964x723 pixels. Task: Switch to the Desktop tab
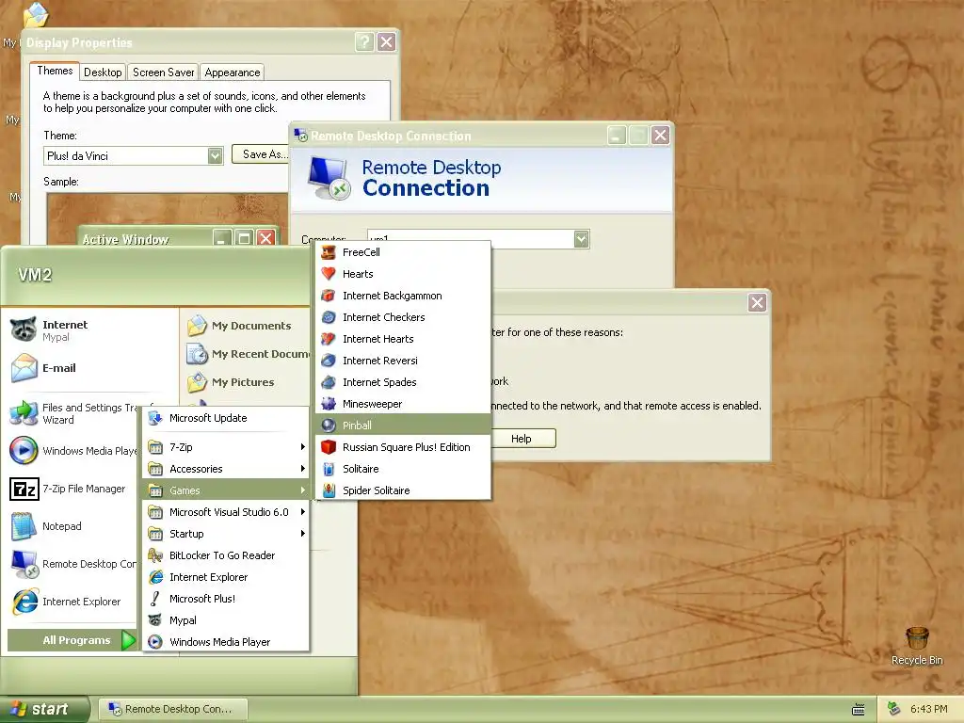pyautogui.click(x=103, y=72)
